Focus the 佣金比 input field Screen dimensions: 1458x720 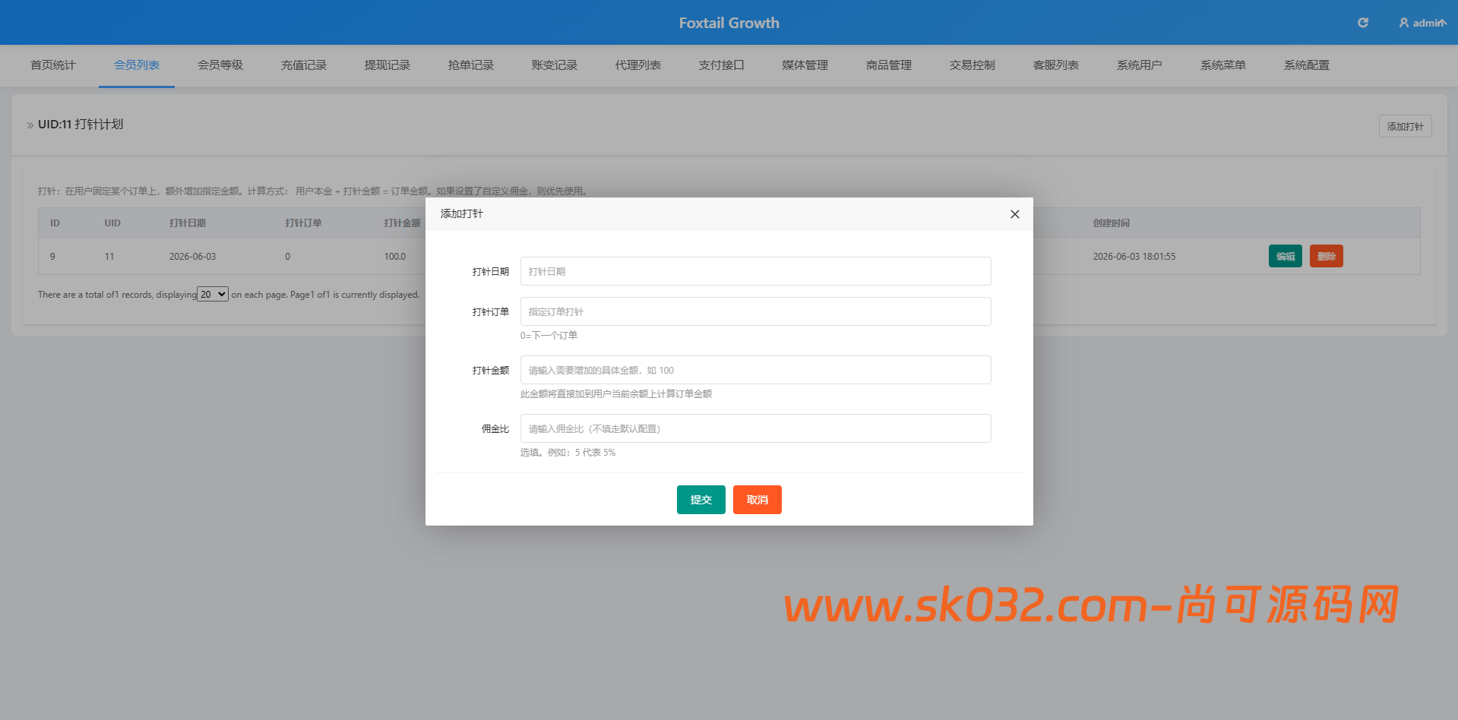point(755,428)
